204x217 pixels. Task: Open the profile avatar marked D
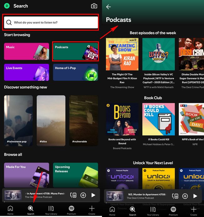7,6
